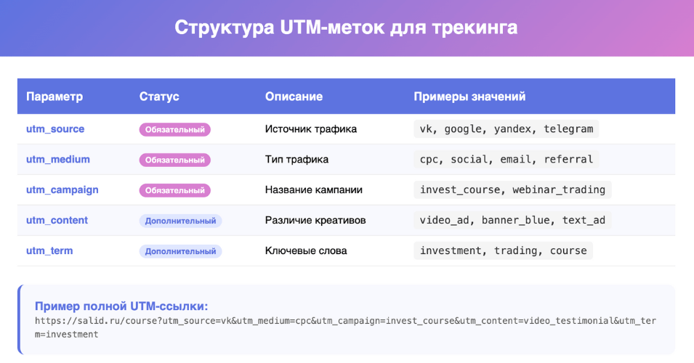Click the 'video_ad, banner_blue, text_ad' code block

[x=512, y=221]
